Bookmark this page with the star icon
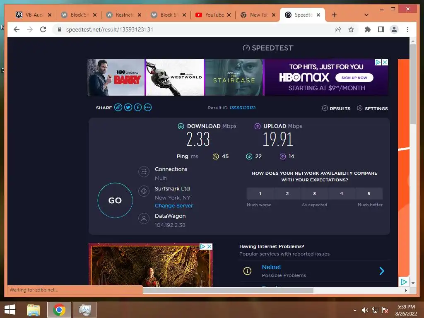This screenshot has width=424, height=318. [351, 29]
